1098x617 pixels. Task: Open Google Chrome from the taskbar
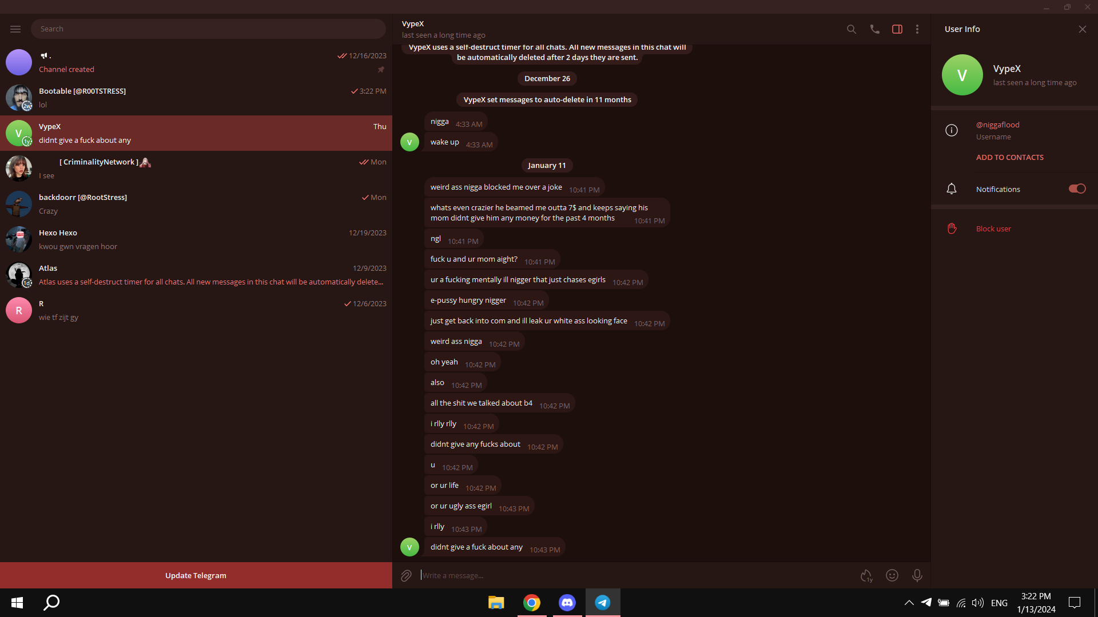coord(532,603)
